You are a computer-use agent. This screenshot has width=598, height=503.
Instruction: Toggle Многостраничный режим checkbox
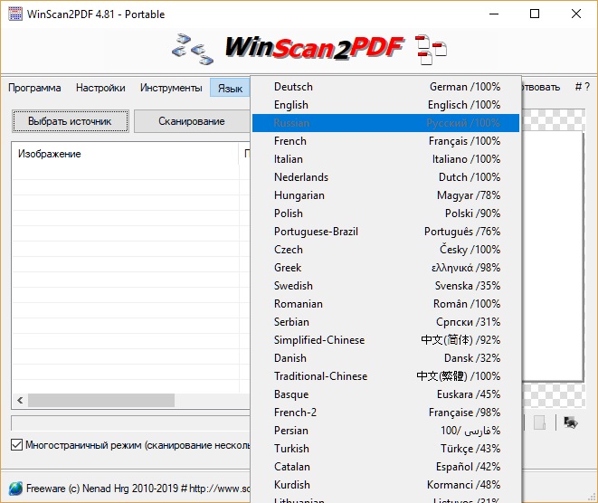tap(16, 445)
